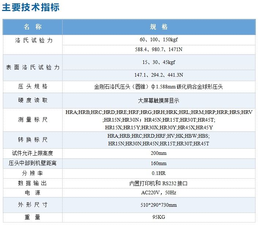258x225 pixels.
Task: Click the line HR15X;HR15Y;HR30X;HR30Y;HR45X;HR45Y
Action: [159, 127]
